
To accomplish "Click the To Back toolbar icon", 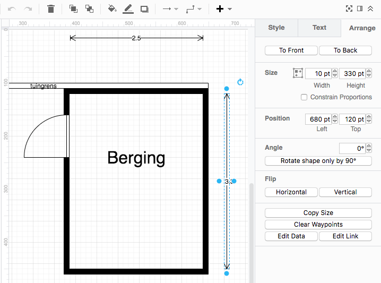I will [x=89, y=9].
